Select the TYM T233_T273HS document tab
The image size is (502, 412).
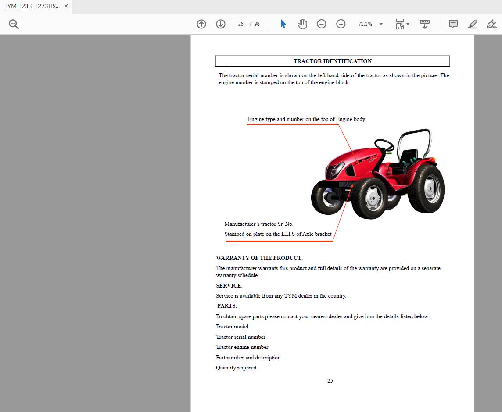pyautogui.click(x=33, y=6)
